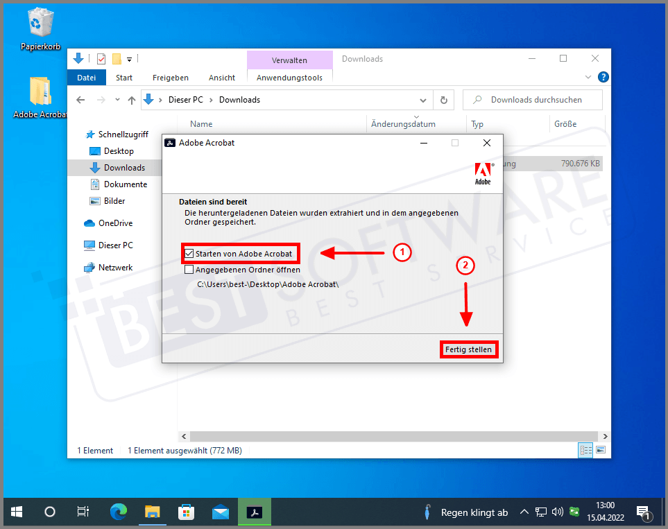Viewport: 668px width, 529px height.
Task: Open Microsoft Edge from the taskbar
Action: [x=119, y=512]
